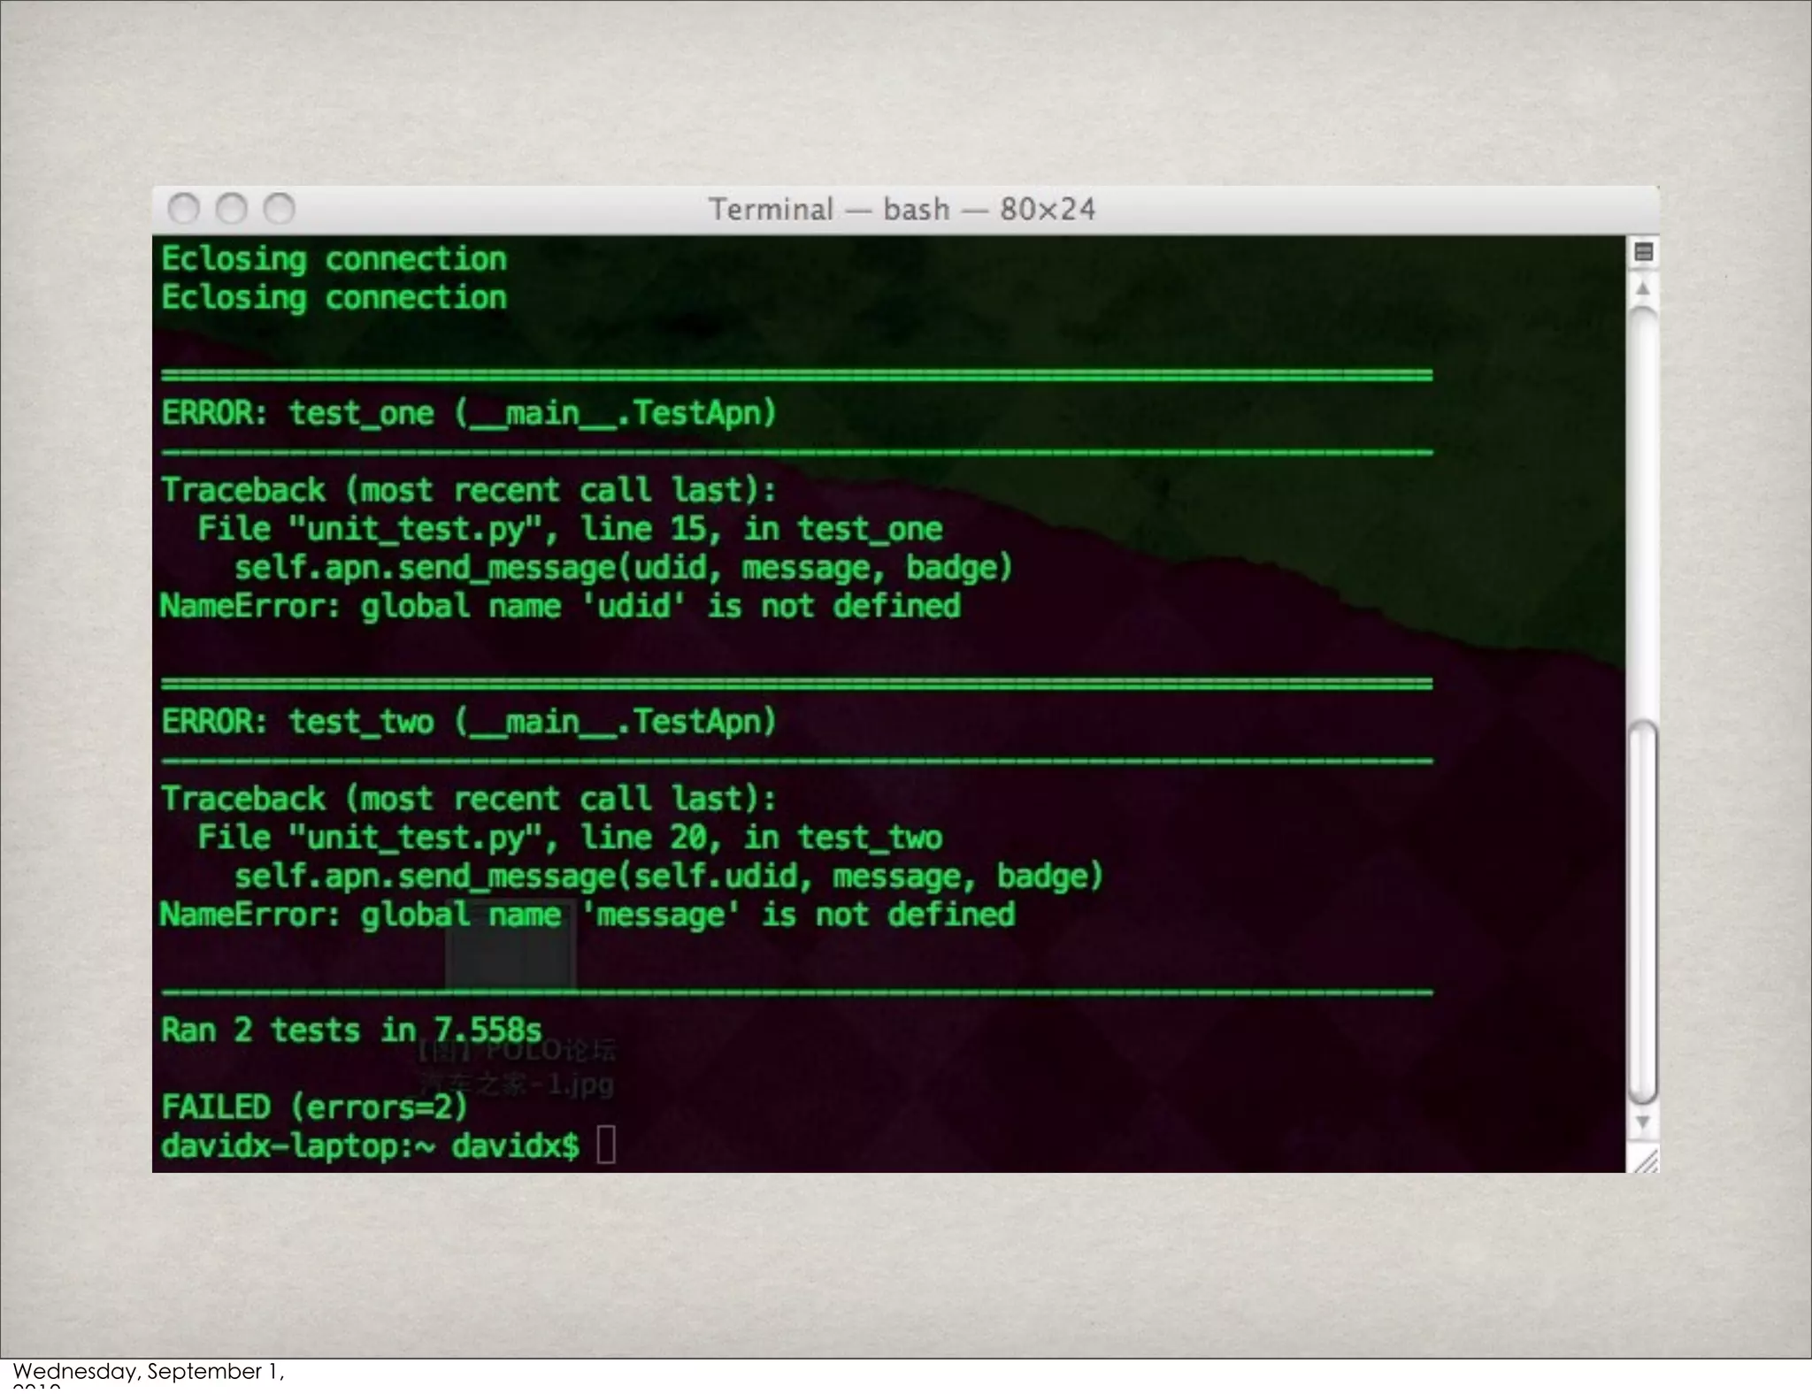Click "Ran 2 tests in 7.558s" line

coord(350,1030)
